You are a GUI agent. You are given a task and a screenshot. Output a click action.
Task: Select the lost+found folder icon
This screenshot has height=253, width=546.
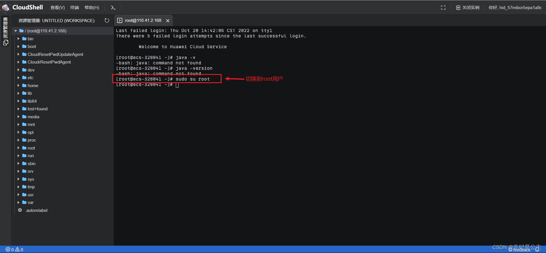coord(24,109)
